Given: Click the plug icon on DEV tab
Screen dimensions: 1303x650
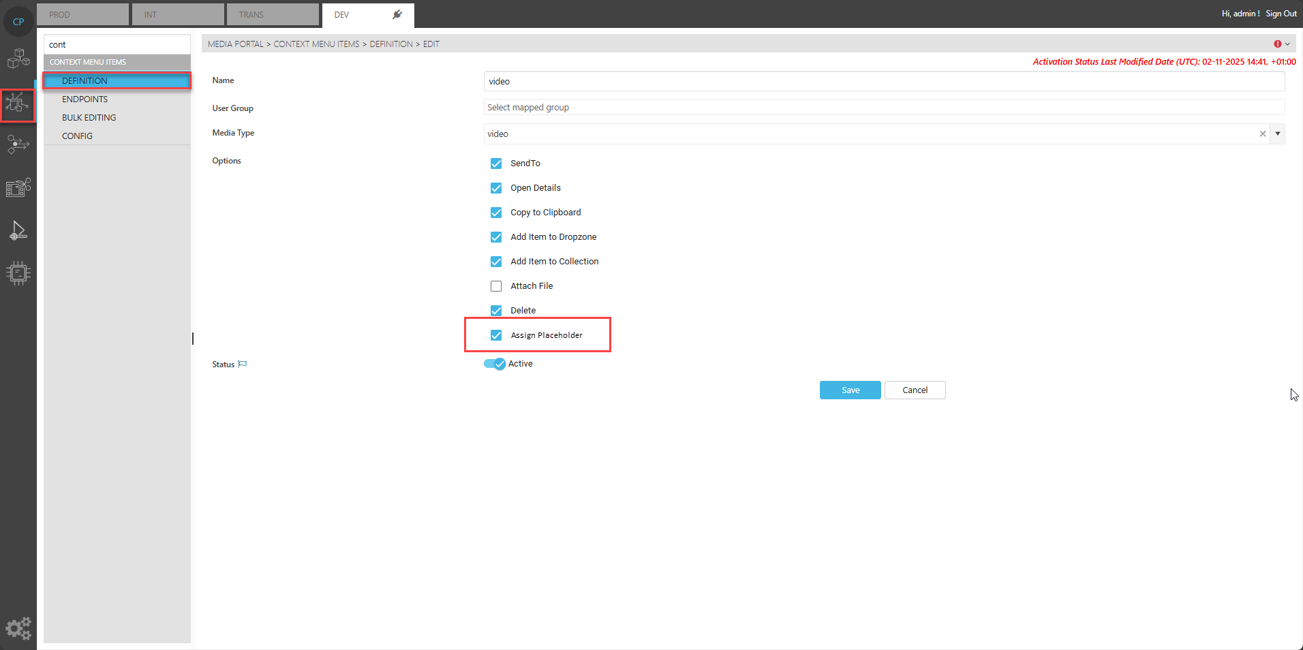Looking at the screenshot, I should click(x=397, y=14).
